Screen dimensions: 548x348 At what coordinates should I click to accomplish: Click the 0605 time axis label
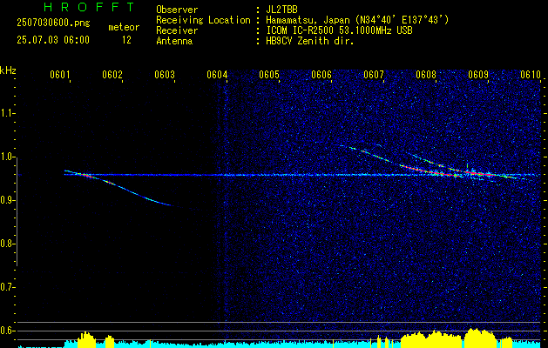point(269,75)
